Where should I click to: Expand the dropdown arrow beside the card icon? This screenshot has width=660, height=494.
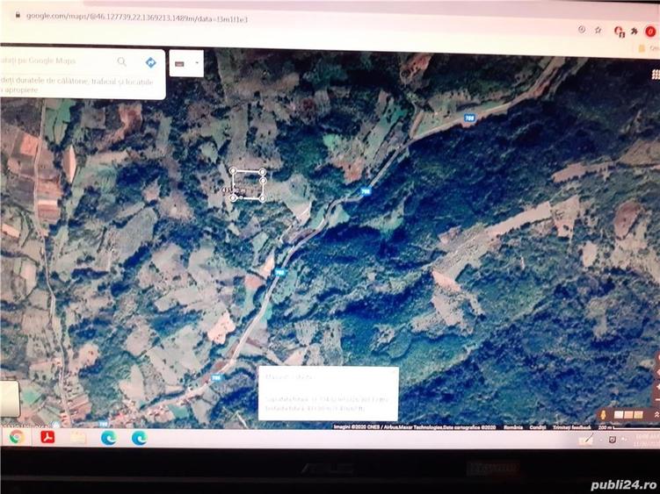[x=197, y=63]
